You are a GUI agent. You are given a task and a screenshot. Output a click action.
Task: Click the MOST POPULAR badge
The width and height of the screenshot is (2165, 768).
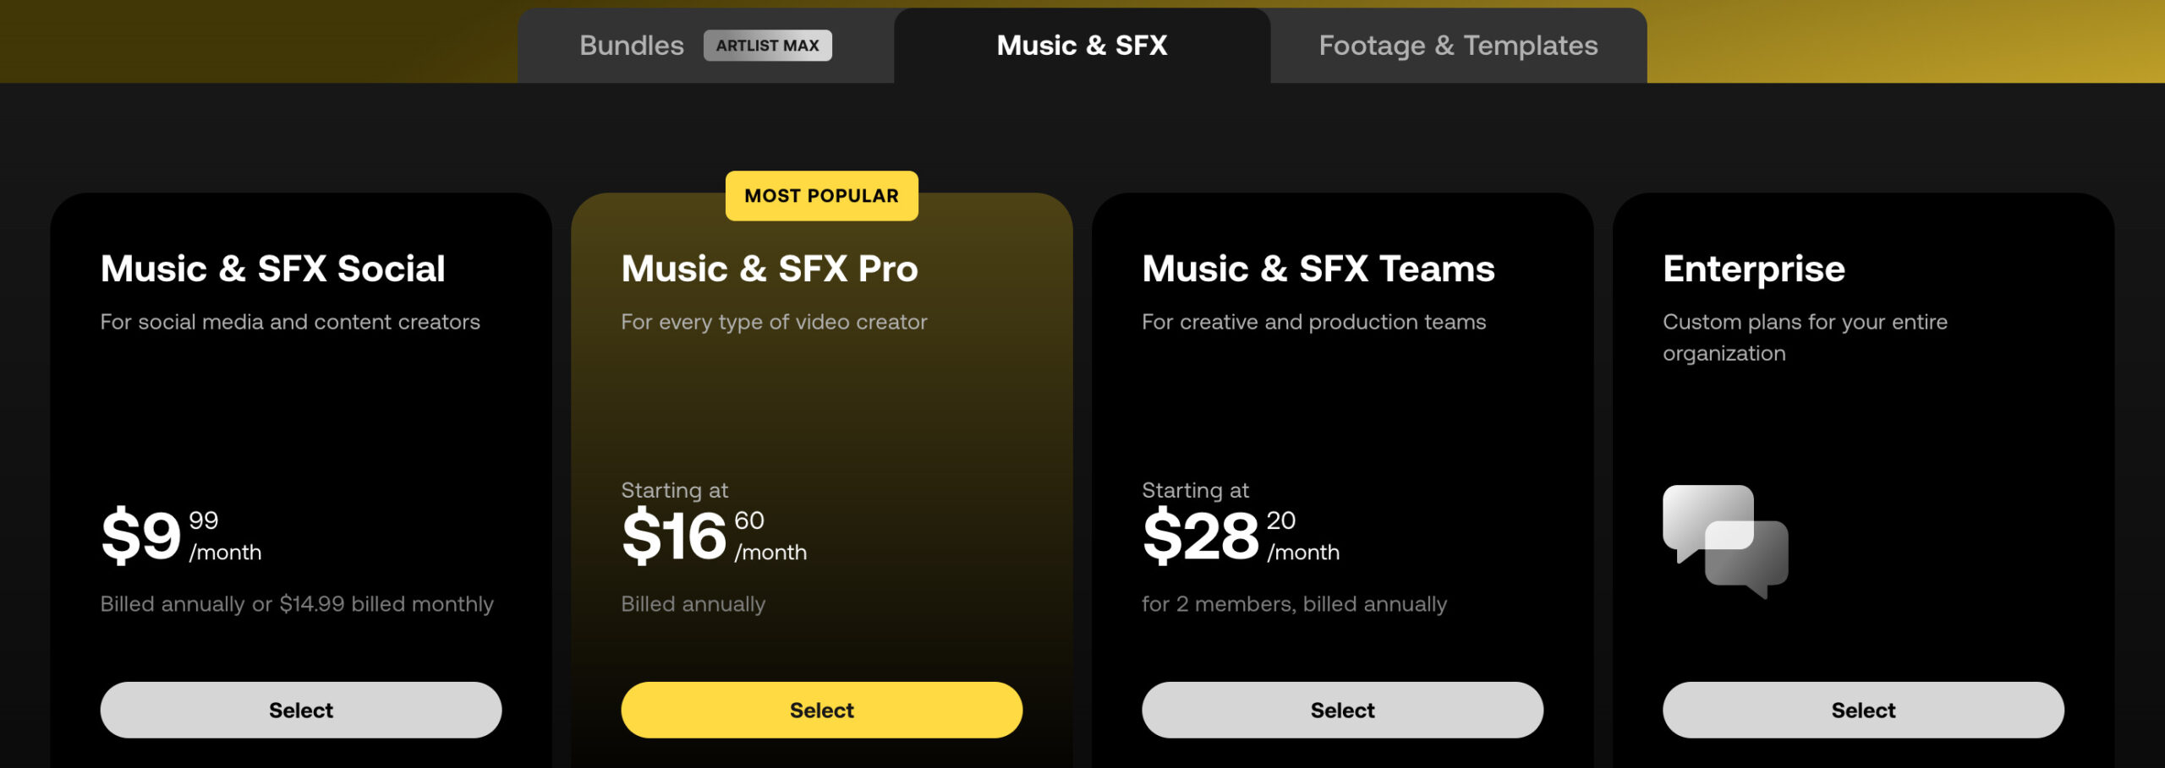click(821, 196)
